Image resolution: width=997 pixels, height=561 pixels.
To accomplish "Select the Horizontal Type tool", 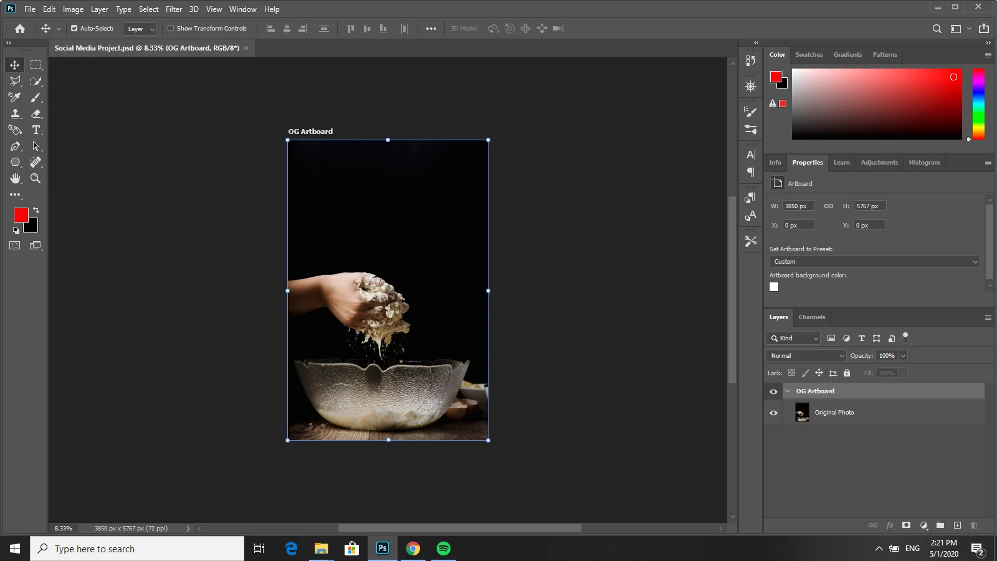I will (36, 130).
